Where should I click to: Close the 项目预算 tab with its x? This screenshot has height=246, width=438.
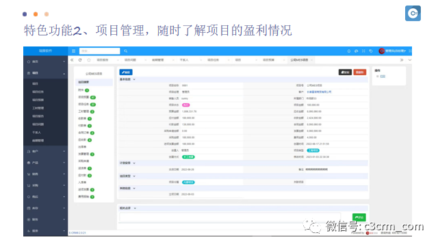click(x=284, y=60)
